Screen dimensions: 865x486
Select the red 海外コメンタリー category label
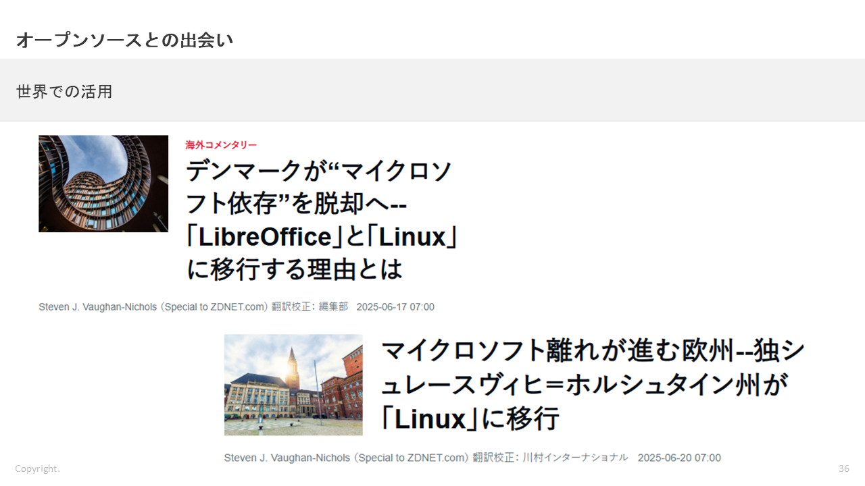click(x=221, y=145)
